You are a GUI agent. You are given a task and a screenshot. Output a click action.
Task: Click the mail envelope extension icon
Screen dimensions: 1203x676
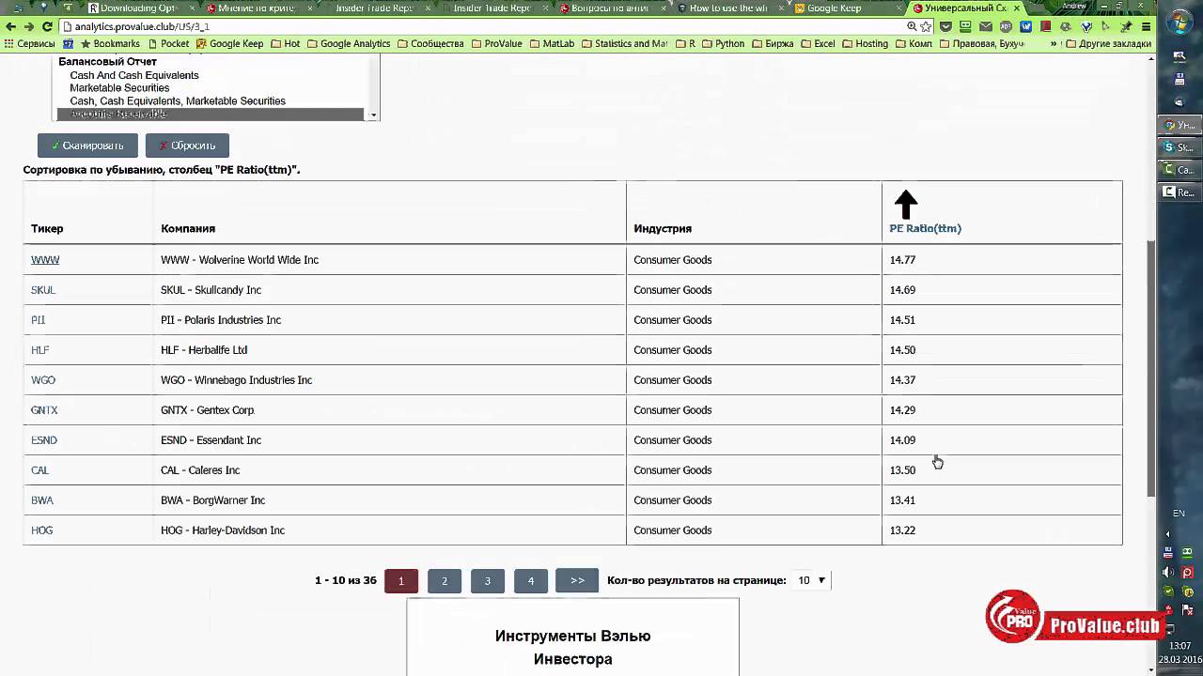coord(986,26)
